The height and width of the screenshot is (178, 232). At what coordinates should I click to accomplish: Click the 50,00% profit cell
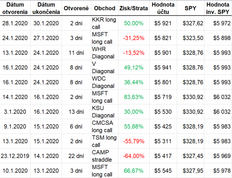(134, 23)
